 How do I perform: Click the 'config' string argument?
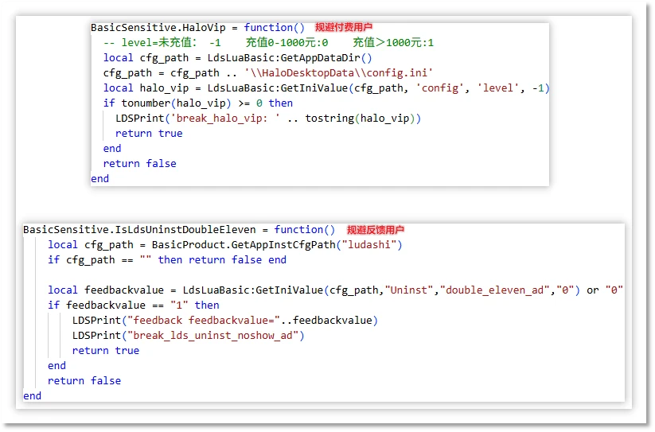(x=439, y=88)
